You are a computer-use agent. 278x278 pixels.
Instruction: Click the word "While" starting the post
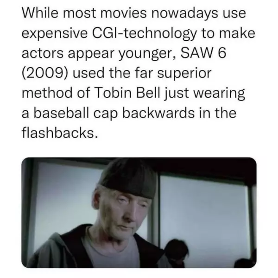(x=40, y=13)
